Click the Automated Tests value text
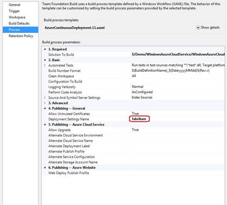This screenshot has height=205, width=227. pyautogui.click(x=178, y=65)
